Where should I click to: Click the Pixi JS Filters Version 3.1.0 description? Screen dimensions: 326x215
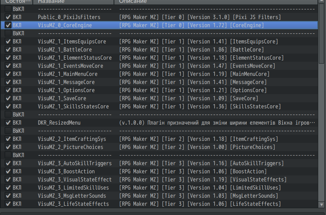tap(200, 17)
